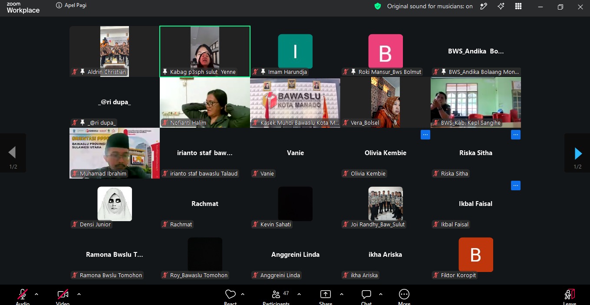Open the Participants list
Screen dimensions: 590x305
coord(276,295)
